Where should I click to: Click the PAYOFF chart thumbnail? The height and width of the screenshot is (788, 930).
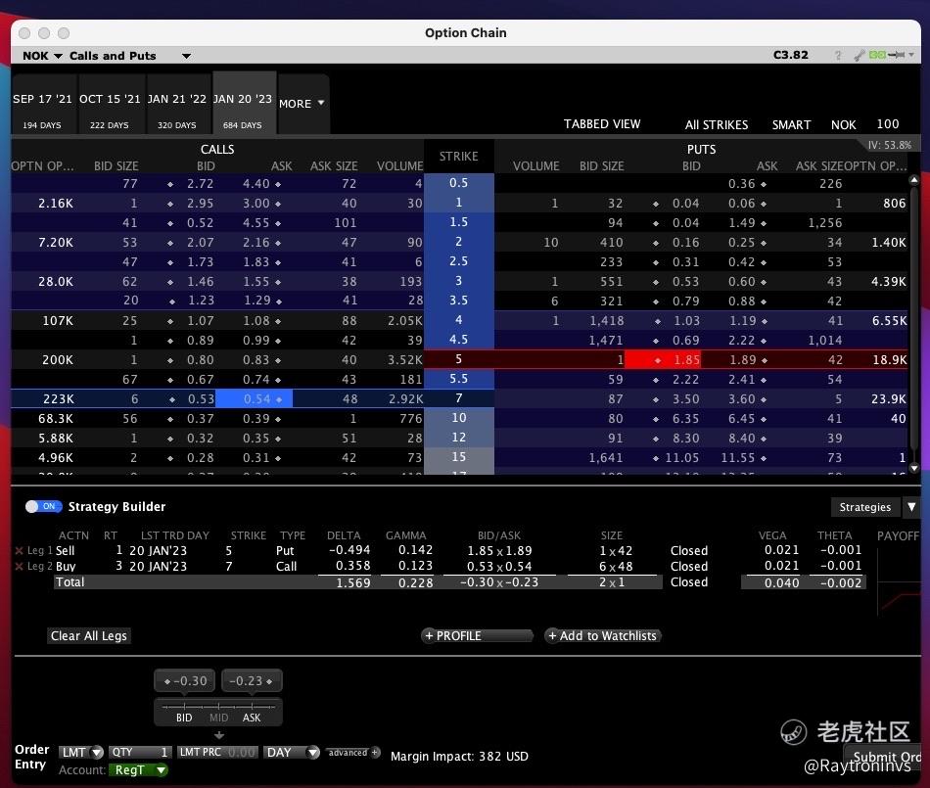click(899, 582)
